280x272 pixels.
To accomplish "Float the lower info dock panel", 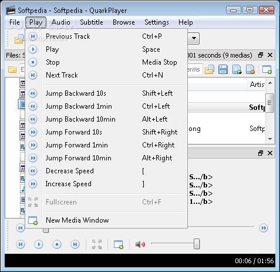I will click(261, 153).
